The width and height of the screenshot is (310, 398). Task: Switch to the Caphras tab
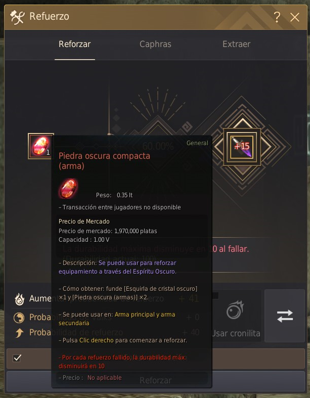(155, 44)
